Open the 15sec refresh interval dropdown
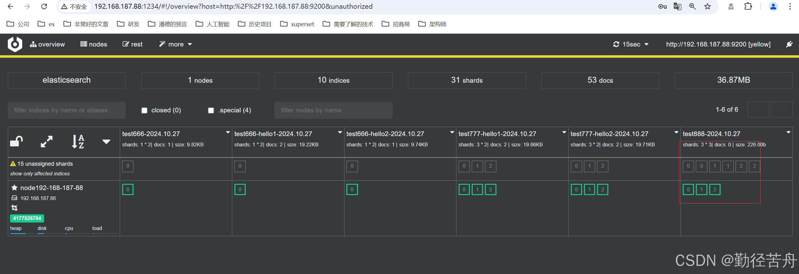799x274 pixels. click(631, 44)
